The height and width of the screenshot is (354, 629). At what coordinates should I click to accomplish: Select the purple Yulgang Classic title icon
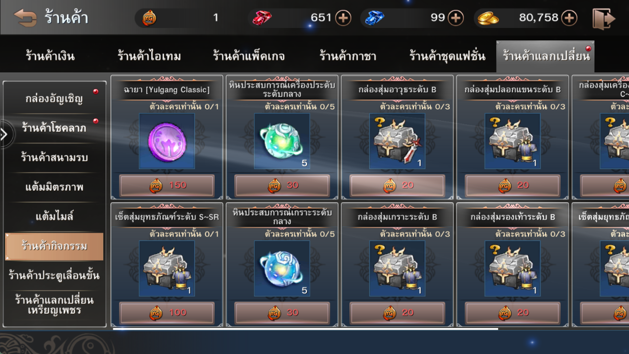[167, 141]
